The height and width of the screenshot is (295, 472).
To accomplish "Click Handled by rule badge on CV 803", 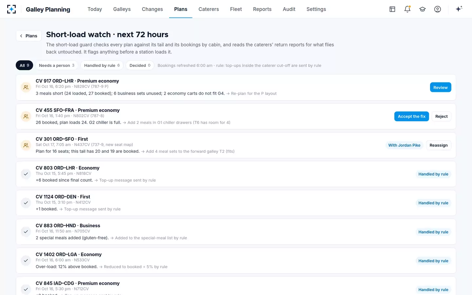I will (433, 174).
